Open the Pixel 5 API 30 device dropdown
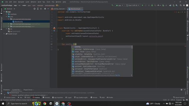Image resolution: width=189 pixels, height=106 pixels. pos(133,5)
